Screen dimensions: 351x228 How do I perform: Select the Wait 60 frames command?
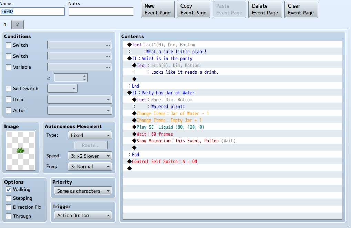coord(233,134)
